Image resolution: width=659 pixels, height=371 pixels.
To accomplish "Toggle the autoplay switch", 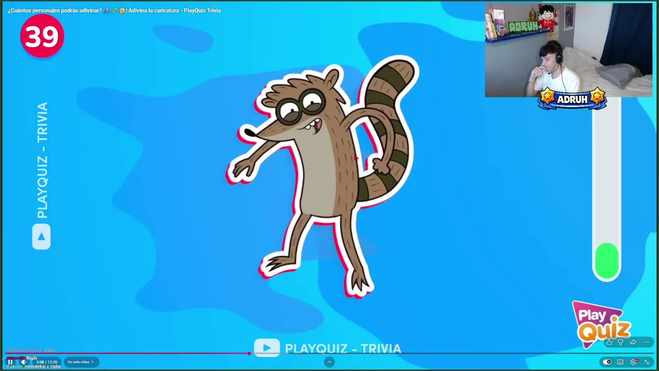I will tap(608, 362).
